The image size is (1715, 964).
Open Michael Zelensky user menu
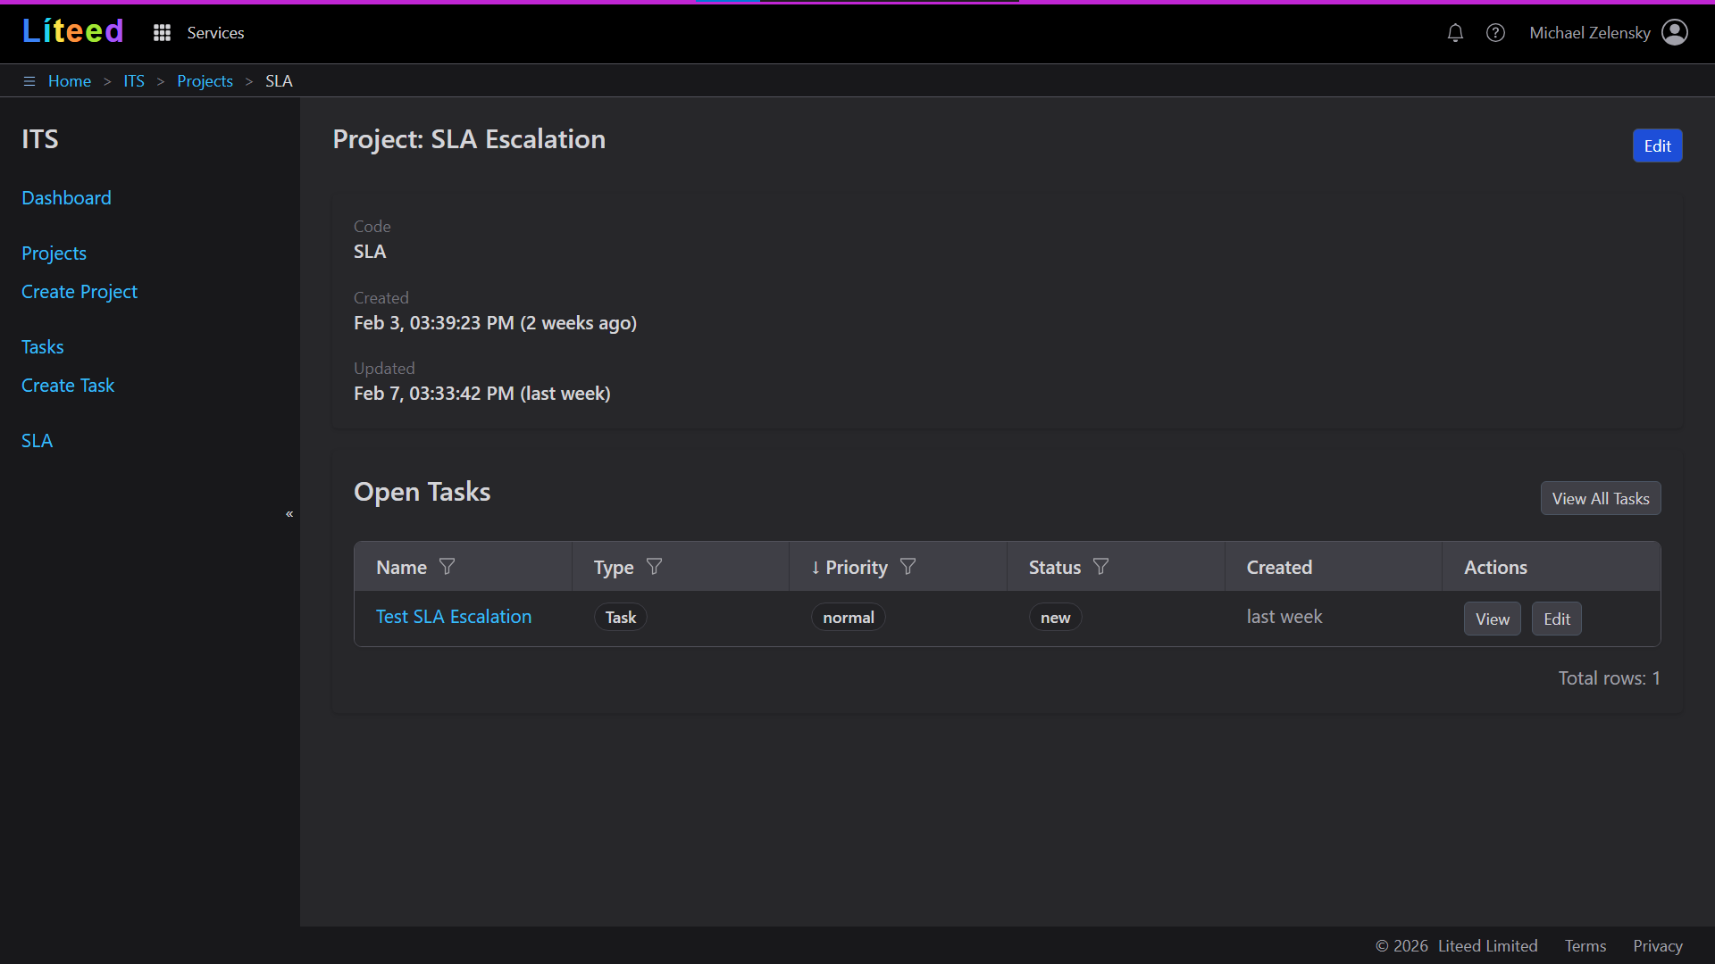point(1589,33)
